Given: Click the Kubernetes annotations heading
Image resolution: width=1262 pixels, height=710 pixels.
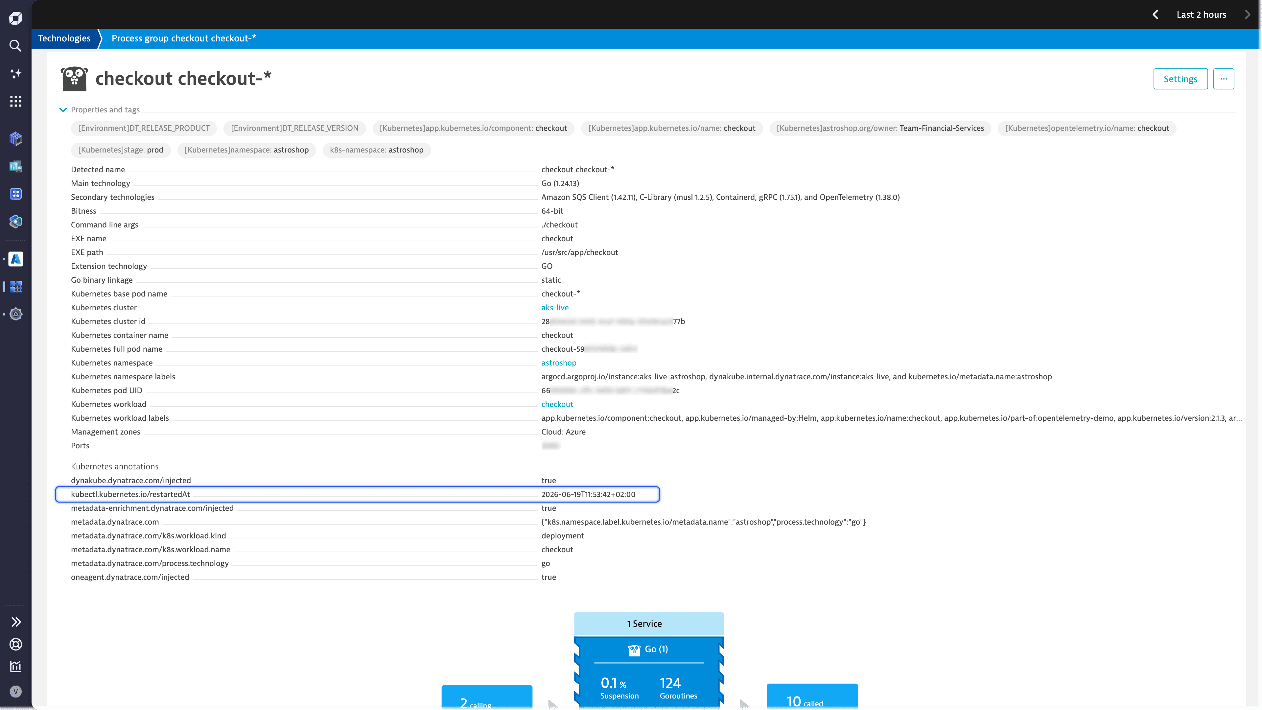Looking at the screenshot, I should 115,466.
